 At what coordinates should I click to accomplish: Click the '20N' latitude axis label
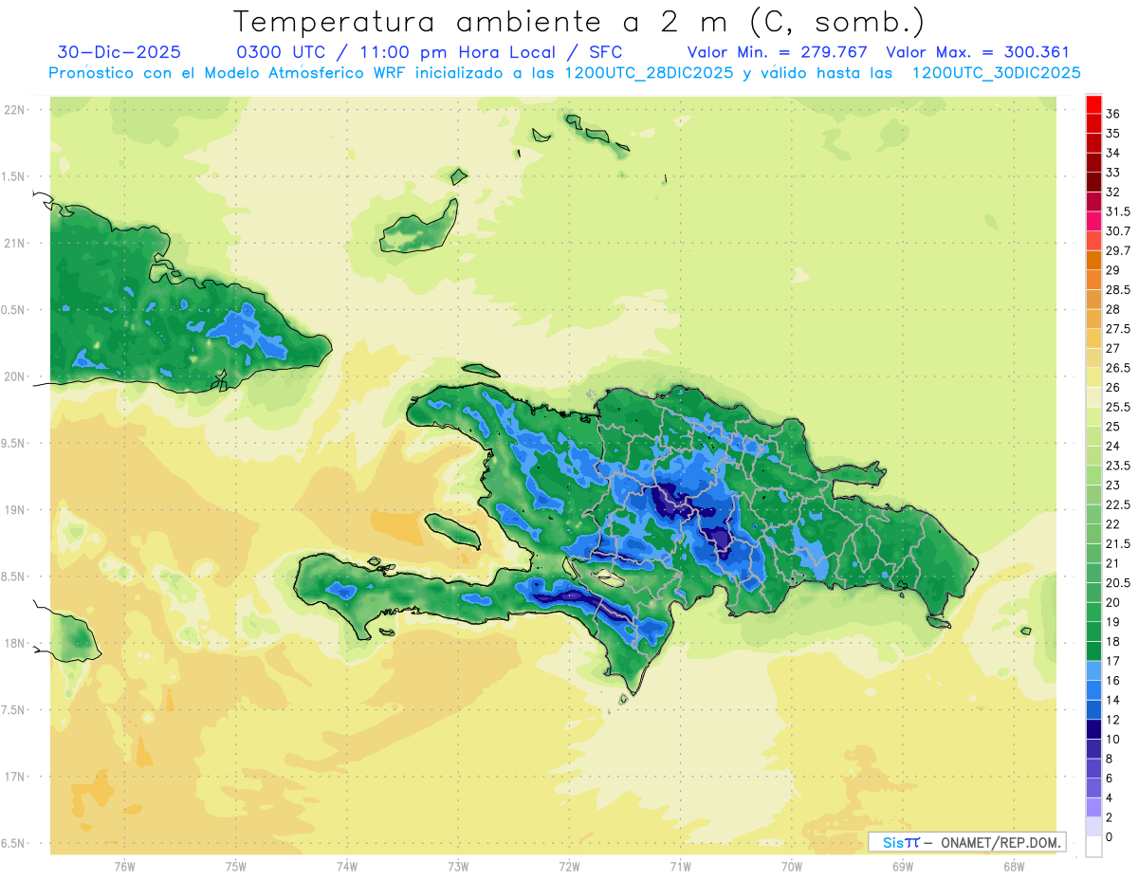[x=14, y=376]
